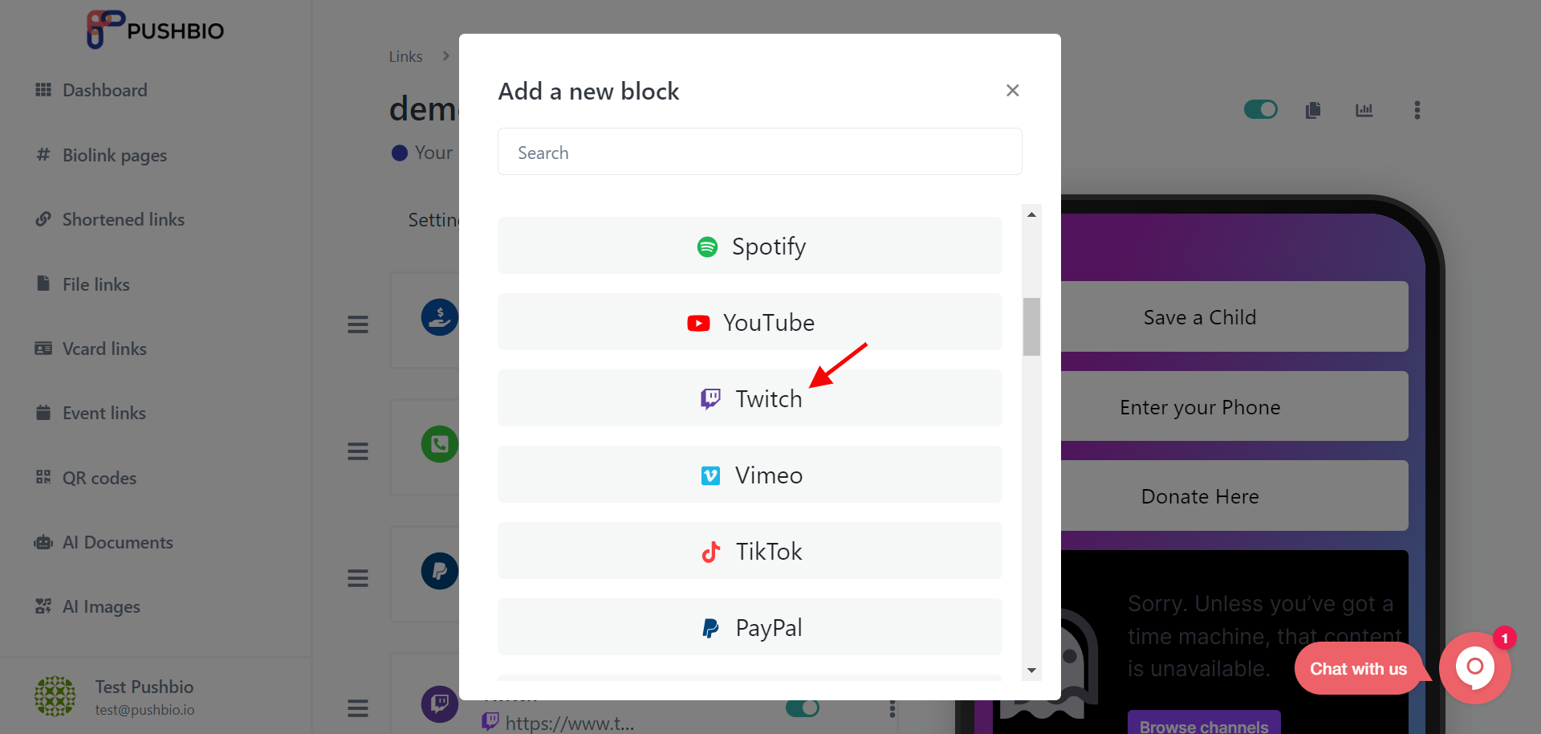Focus the block Search field
Screen dimensions: 1541x734
[x=759, y=152]
